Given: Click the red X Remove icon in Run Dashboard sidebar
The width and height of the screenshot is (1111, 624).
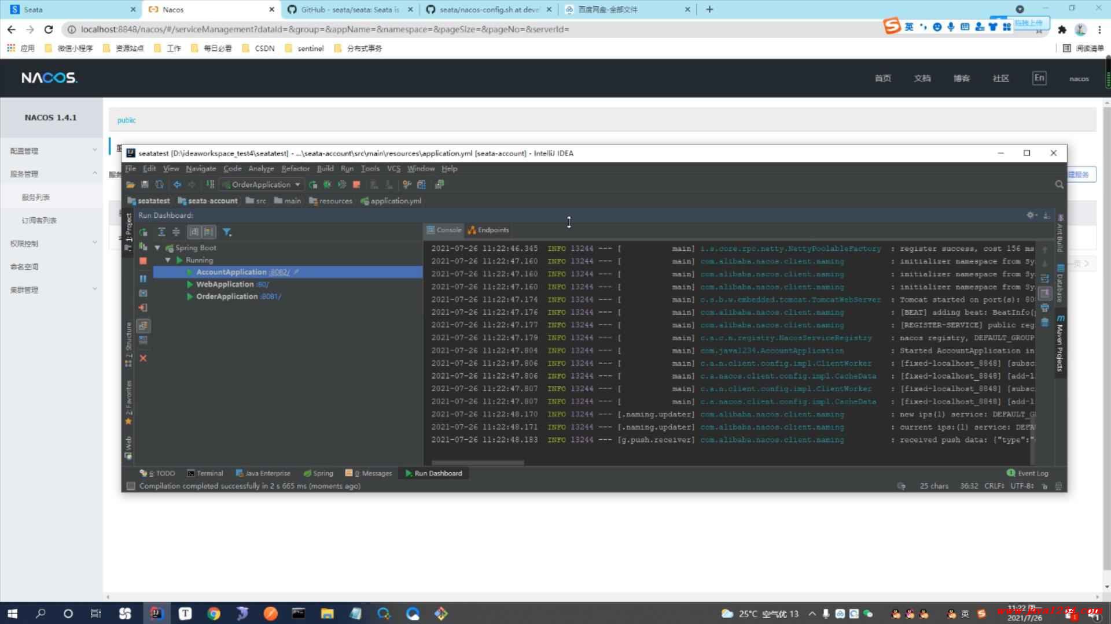Looking at the screenshot, I should pyautogui.click(x=143, y=358).
